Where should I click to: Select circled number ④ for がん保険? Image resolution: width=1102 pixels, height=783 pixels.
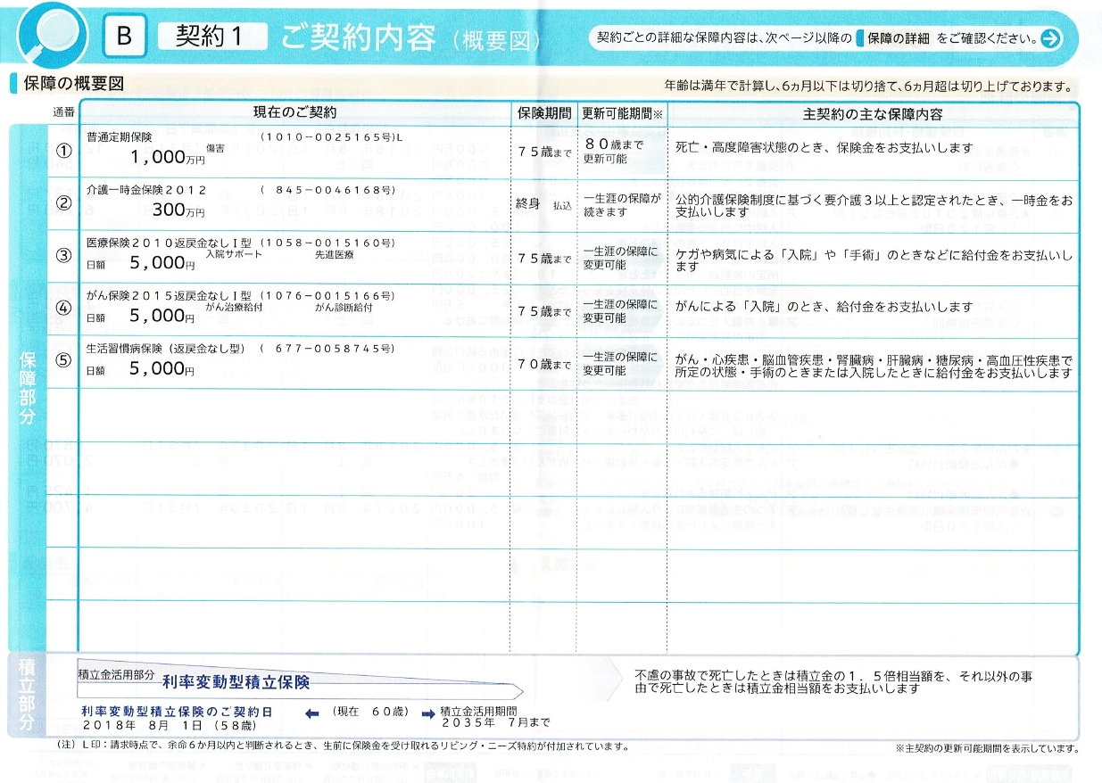pyautogui.click(x=63, y=309)
